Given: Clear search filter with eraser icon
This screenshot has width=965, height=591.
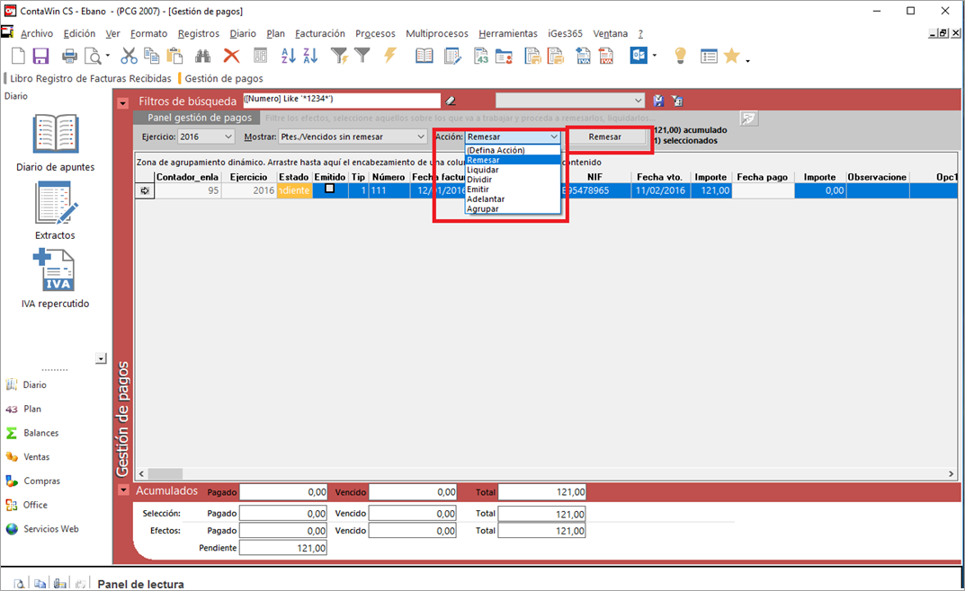Looking at the screenshot, I should pyautogui.click(x=451, y=101).
